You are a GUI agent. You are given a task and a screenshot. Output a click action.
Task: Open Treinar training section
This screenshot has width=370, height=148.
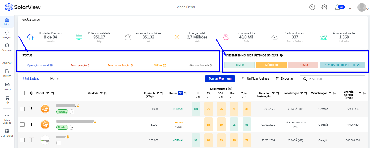tap(7, 84)
